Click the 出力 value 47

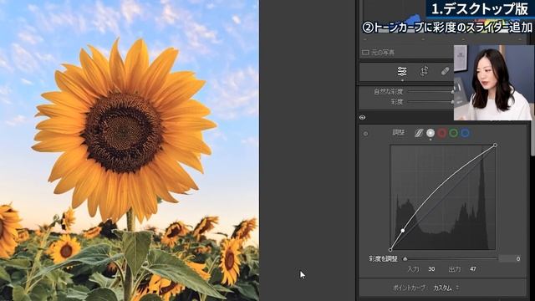click(473, 269)
